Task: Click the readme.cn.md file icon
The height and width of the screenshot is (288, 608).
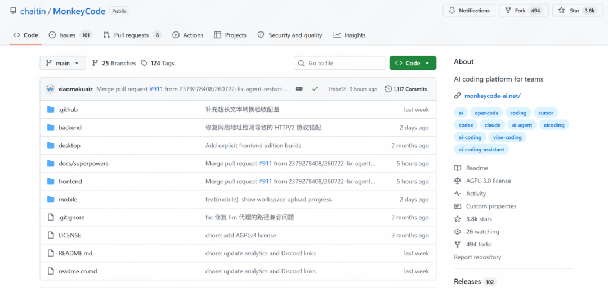Action: pyautogui.click(x=51, y=271)
